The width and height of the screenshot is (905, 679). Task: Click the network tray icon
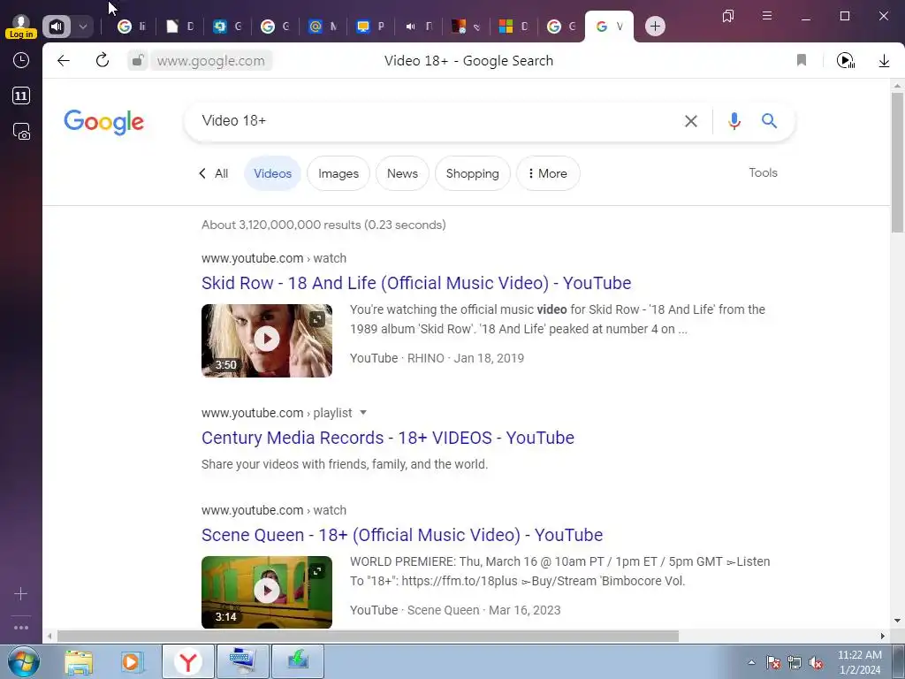click(795, 663)
